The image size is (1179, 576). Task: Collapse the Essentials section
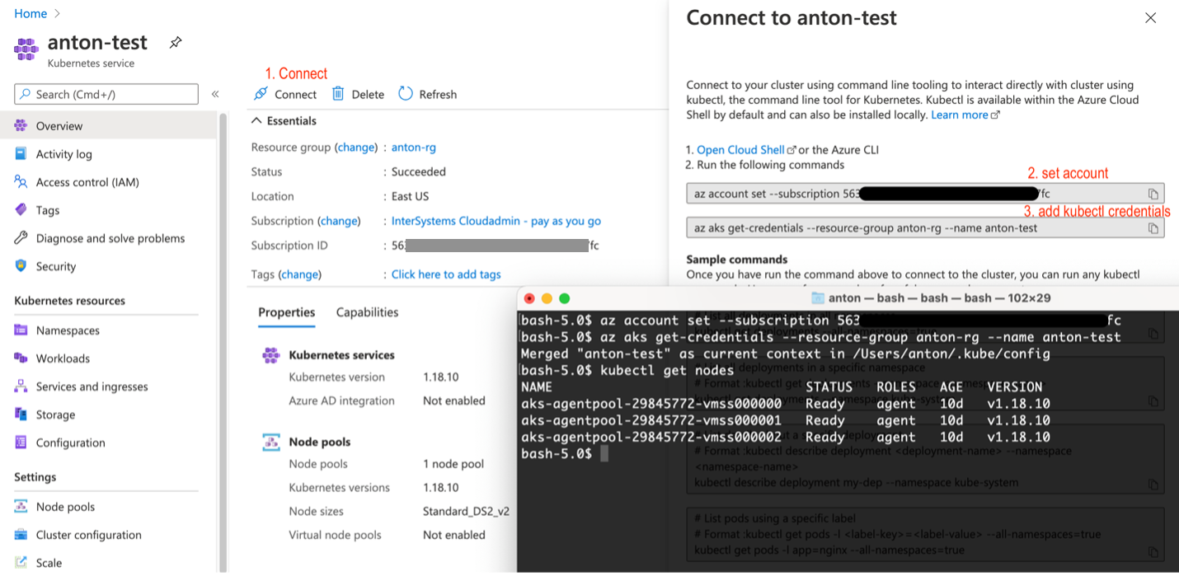(x=257, y=121)
